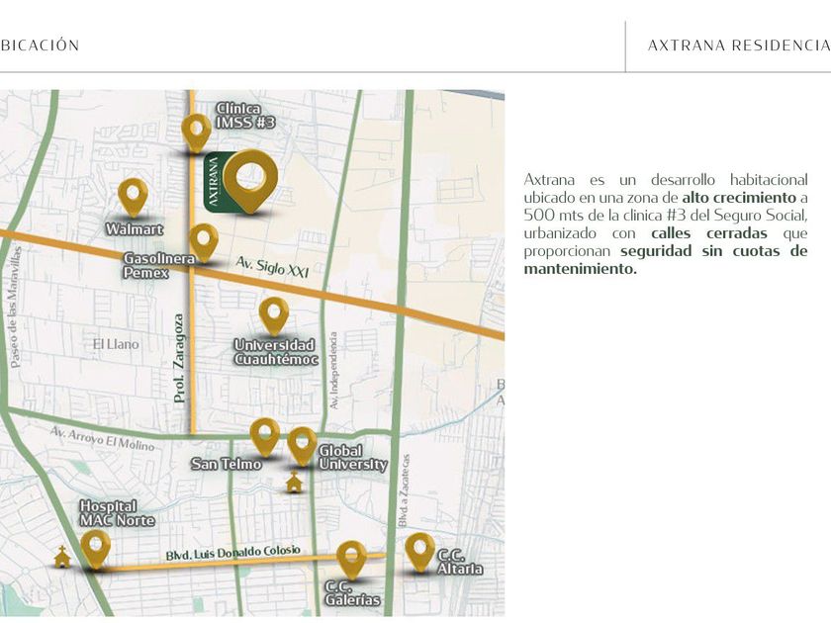
Task: Click the 'Universidad Cuauhtémoc' label
Action: click(x=276, y=352)
